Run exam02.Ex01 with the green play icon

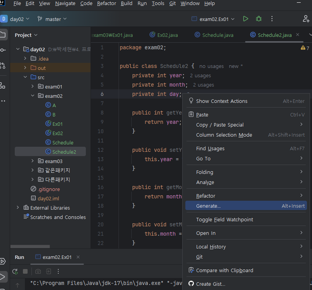[x=246, y=19]
